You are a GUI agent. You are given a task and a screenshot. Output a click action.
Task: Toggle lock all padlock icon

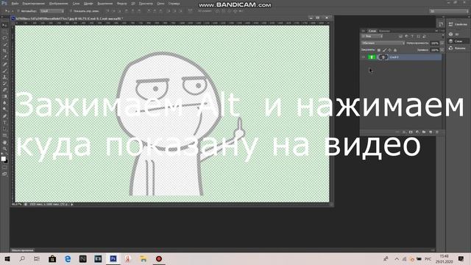pos(395,50)
